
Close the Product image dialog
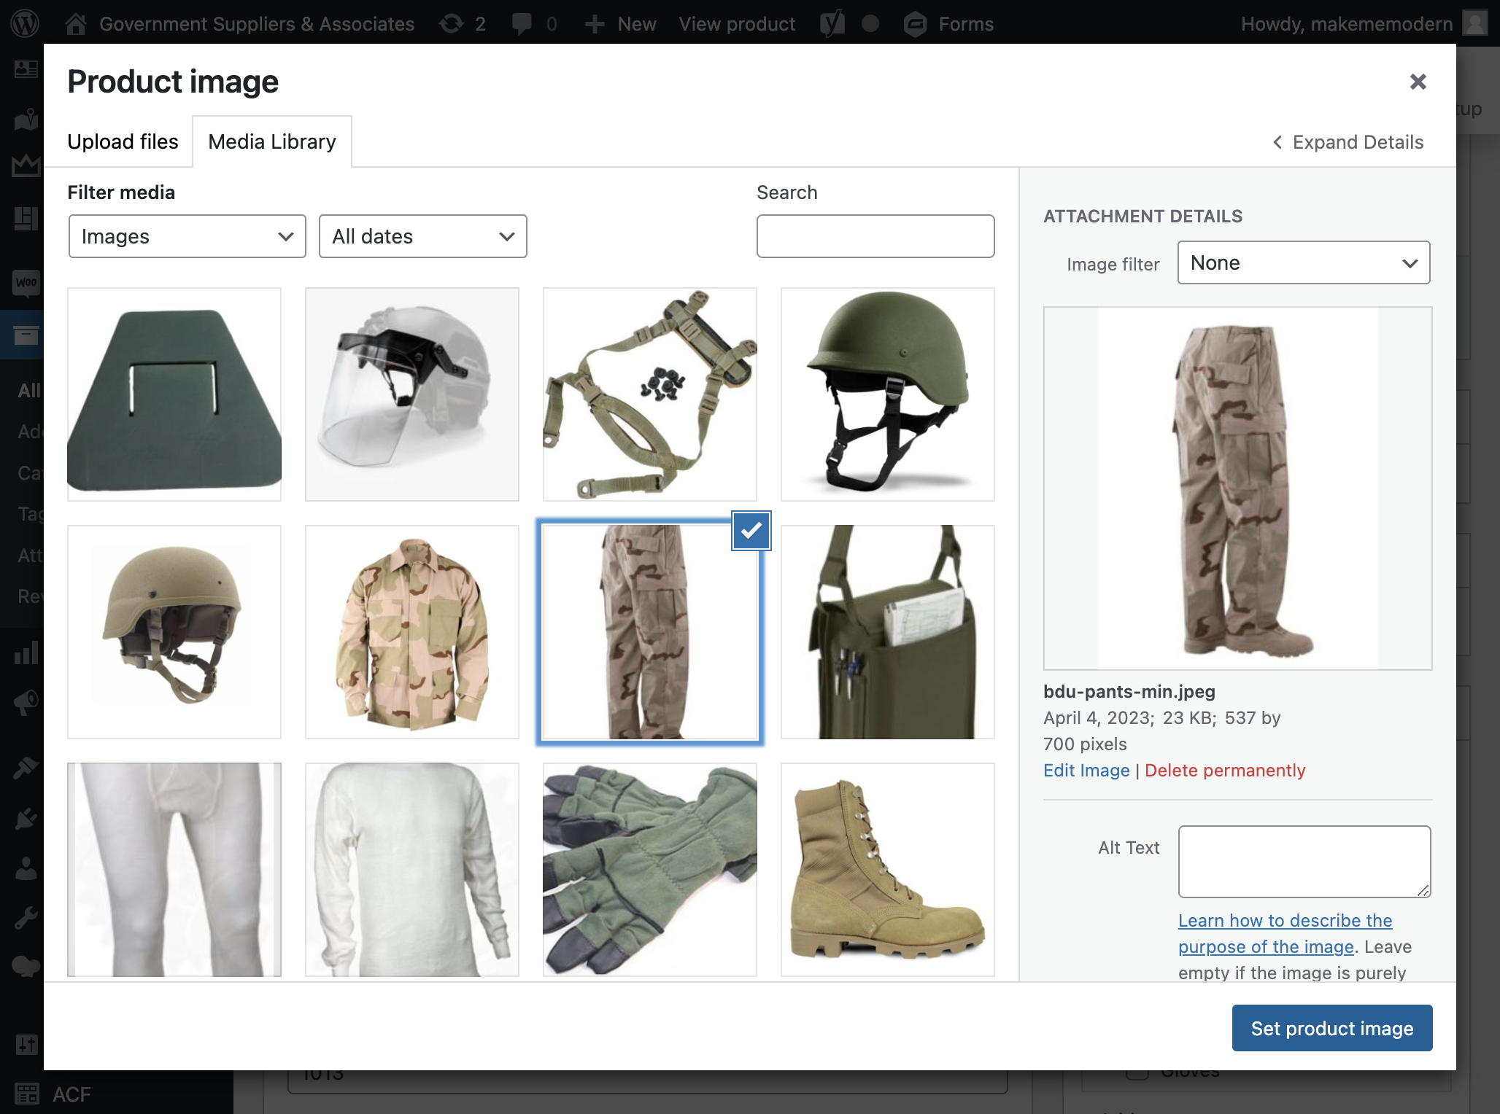tap(1418, 82)
